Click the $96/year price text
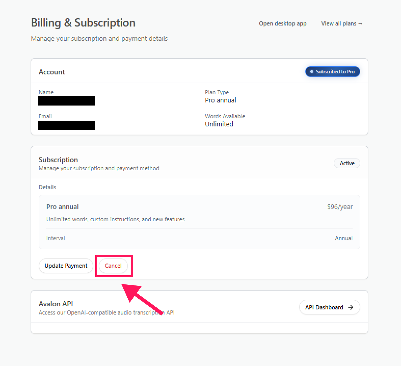Viewport: 401px width, 366px height. pyautogui.click(x=340, y=207)
